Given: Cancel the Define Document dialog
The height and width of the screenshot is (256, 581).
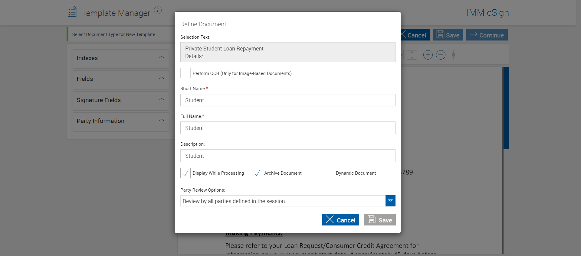Looking at the screenshot, I should [x=341, y=220].
